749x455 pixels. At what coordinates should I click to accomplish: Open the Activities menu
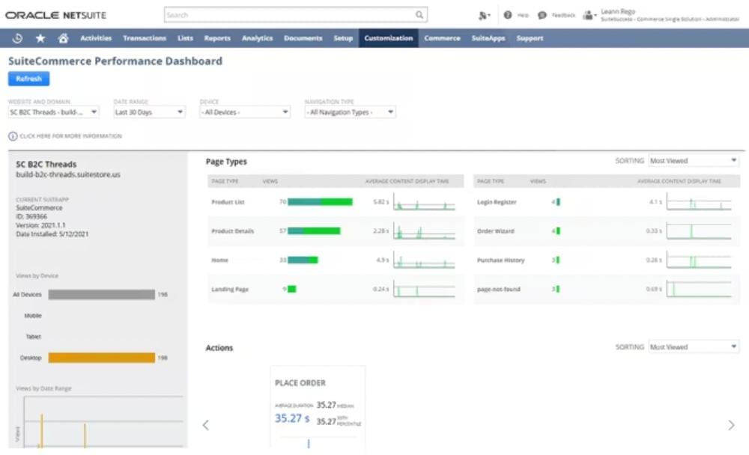click(96, 38)
